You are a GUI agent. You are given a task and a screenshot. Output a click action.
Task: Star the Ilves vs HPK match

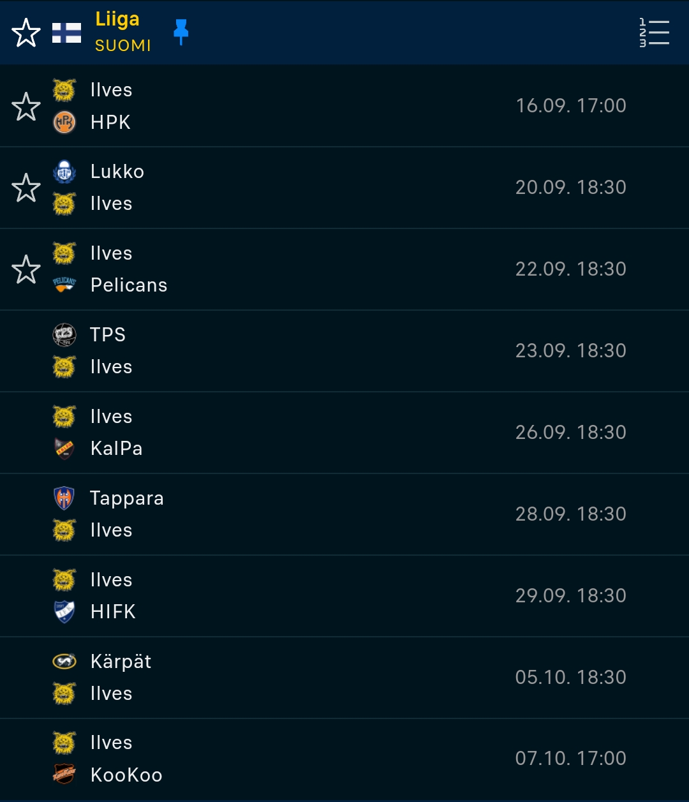pyautogui.click(x=26, y=107)
